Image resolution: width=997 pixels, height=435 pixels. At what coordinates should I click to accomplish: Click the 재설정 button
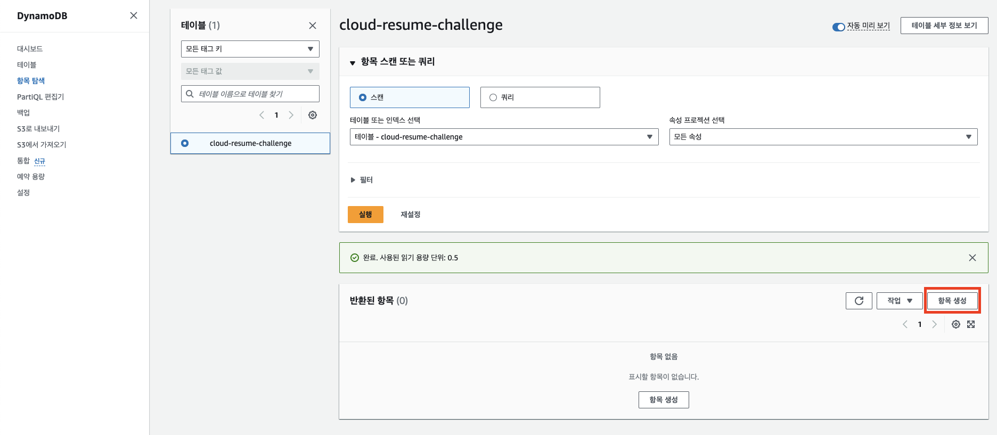411,215
